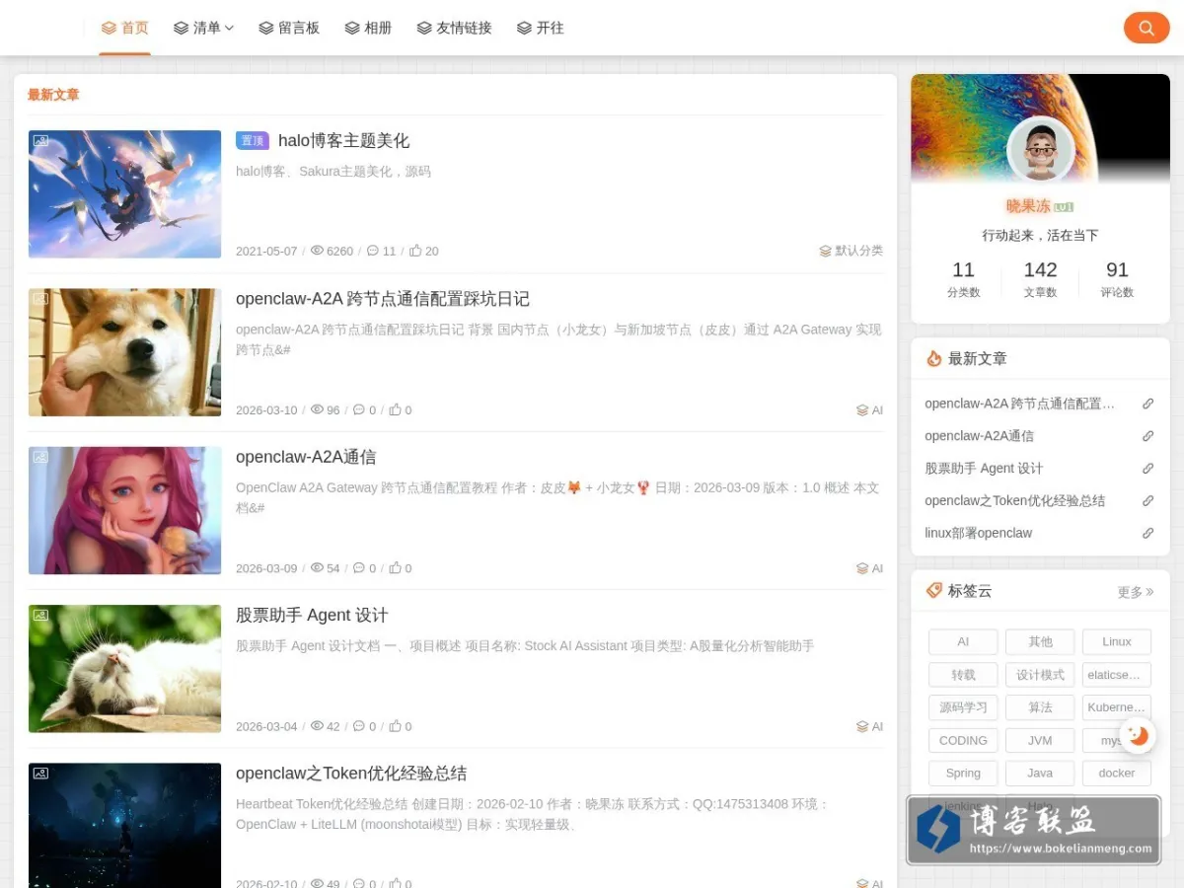Select the Kuberne… tag

[1117, 707]
